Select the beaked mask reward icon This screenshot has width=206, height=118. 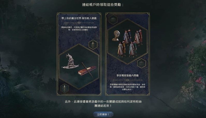pyautogui.click(x=116, y=36)
